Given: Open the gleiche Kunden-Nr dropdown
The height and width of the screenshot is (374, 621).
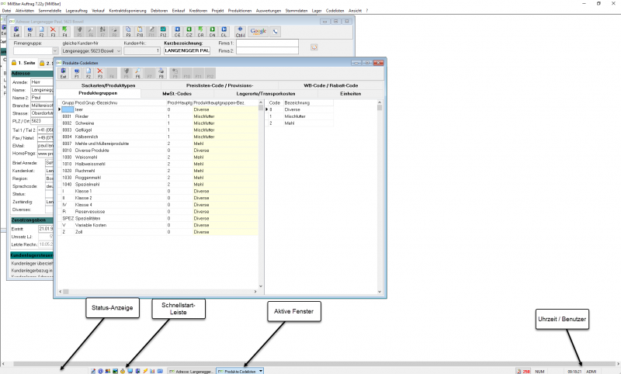Looking at the screenshot, I should 119,51.
